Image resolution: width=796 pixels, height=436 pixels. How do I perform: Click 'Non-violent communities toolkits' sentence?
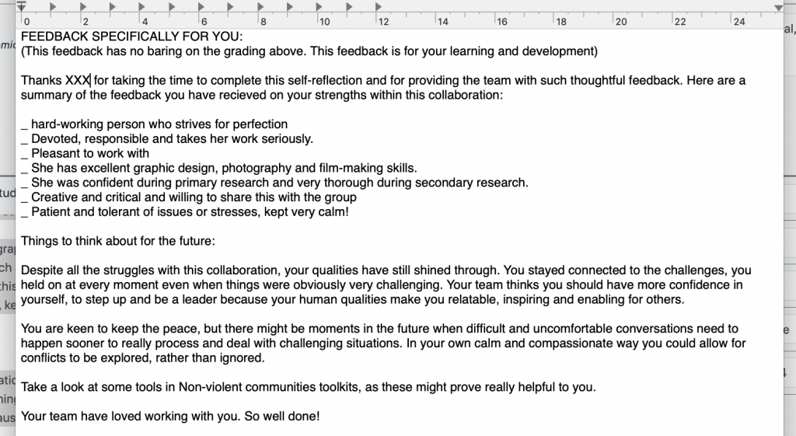[308, 387]
